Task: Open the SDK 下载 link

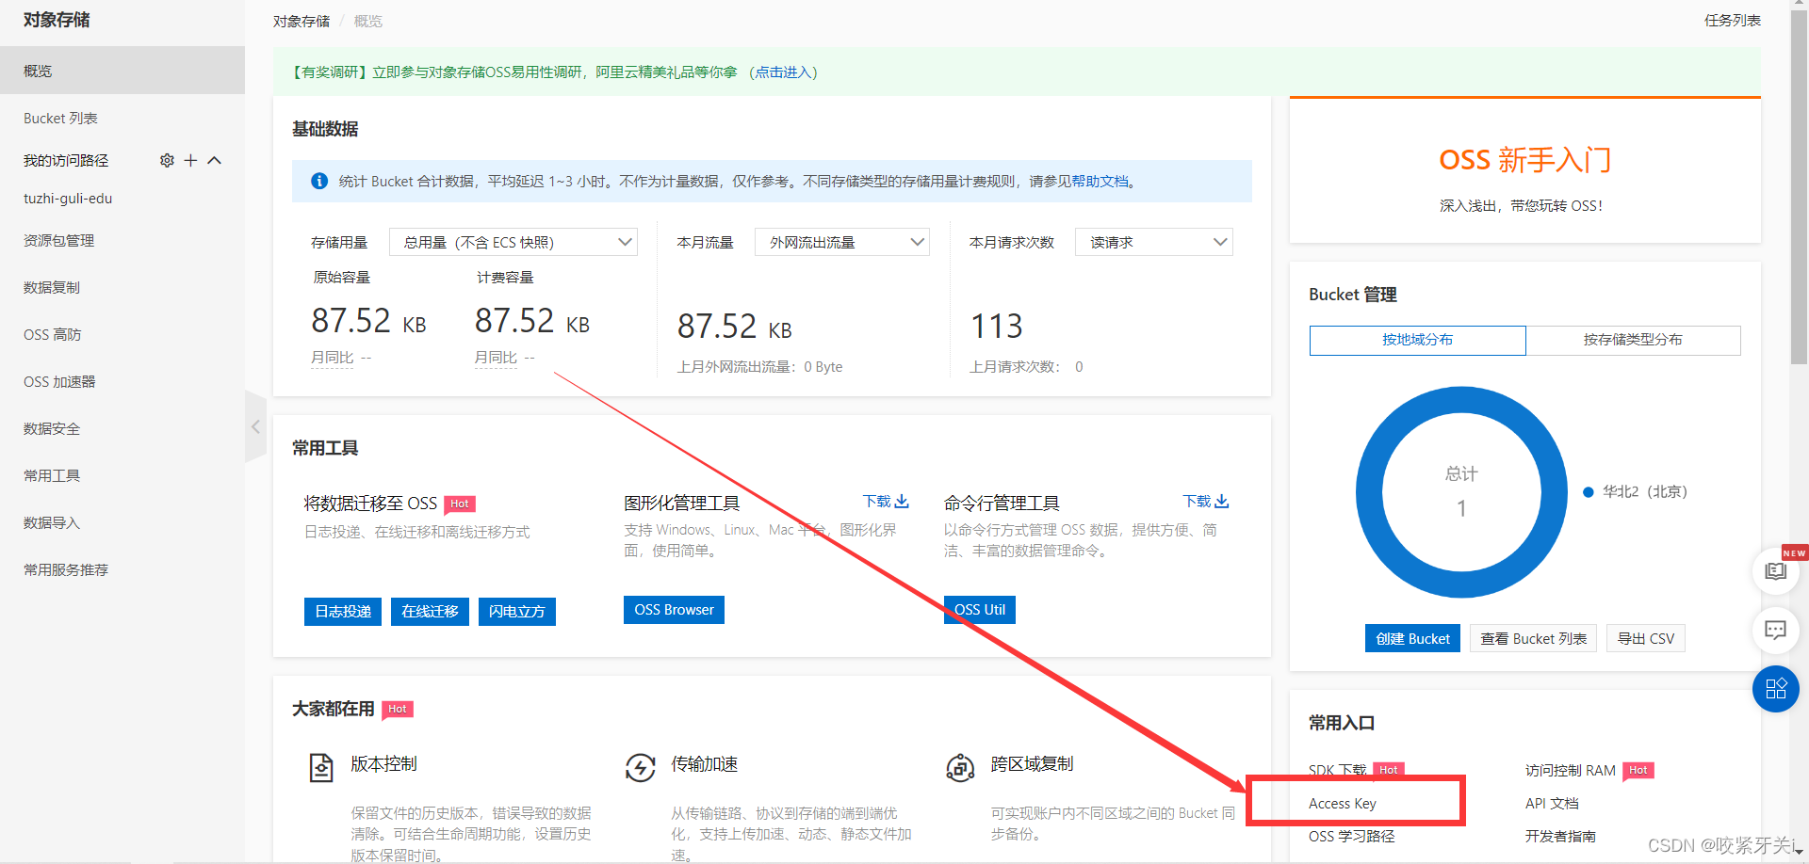Action: pyautogui.click(x=1337, y=770)
